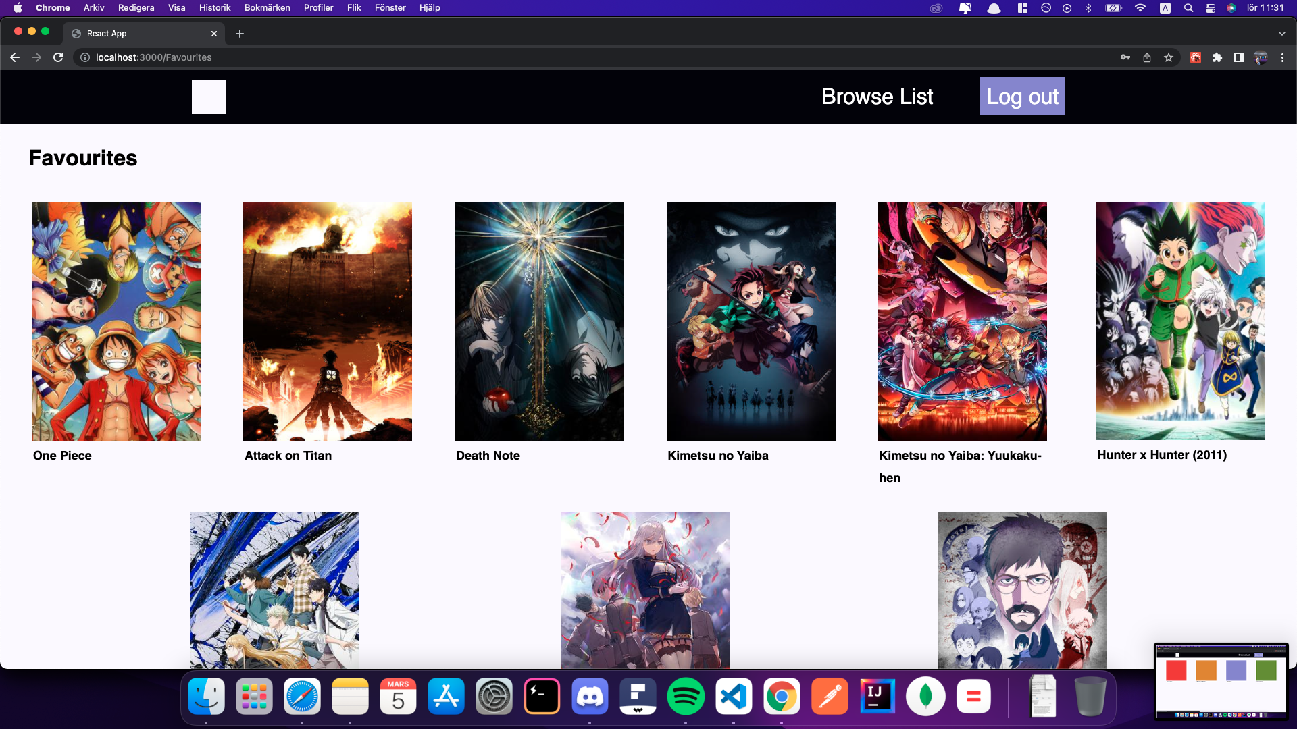Select the Hunter x Hunter (2011) title

pyautogui.click(x=1162, y=455)
